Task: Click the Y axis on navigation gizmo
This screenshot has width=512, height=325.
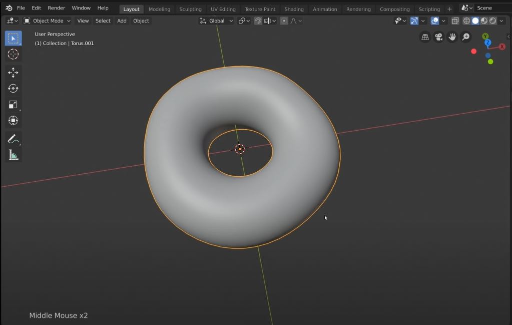Action: point(485,36)
